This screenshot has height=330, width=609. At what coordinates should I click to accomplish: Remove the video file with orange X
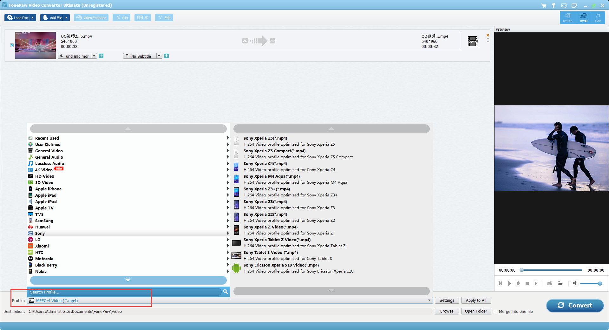pyautogui.click(x=488, y=35)
